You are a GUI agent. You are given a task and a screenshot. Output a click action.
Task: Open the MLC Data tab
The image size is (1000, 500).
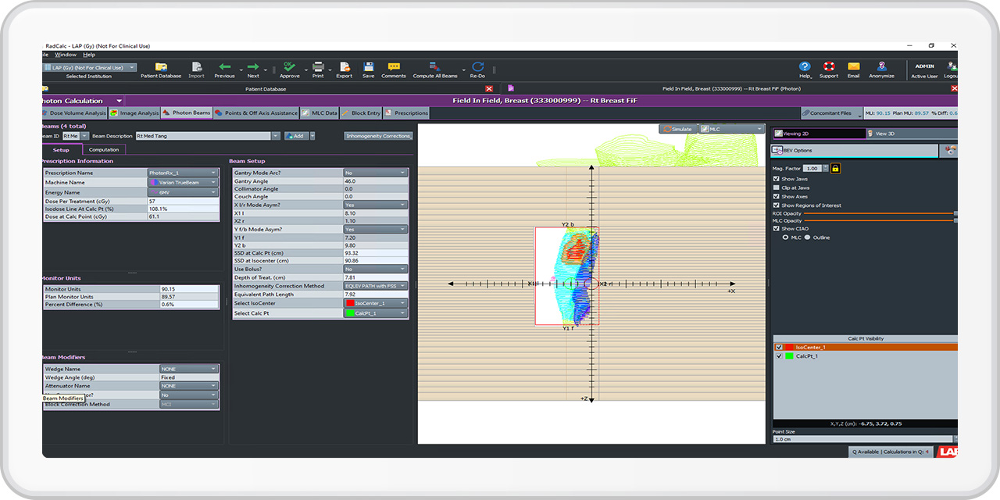coord(320,113)
